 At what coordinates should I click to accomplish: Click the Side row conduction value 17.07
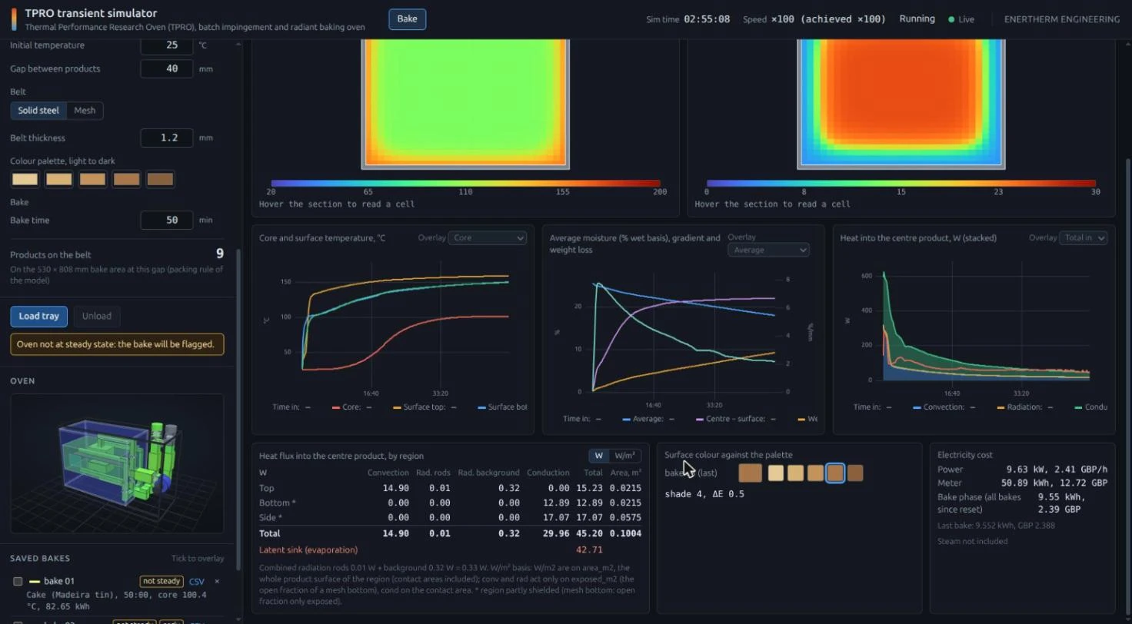556,518
